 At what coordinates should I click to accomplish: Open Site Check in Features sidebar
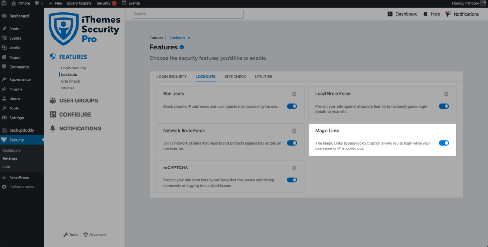71,81
